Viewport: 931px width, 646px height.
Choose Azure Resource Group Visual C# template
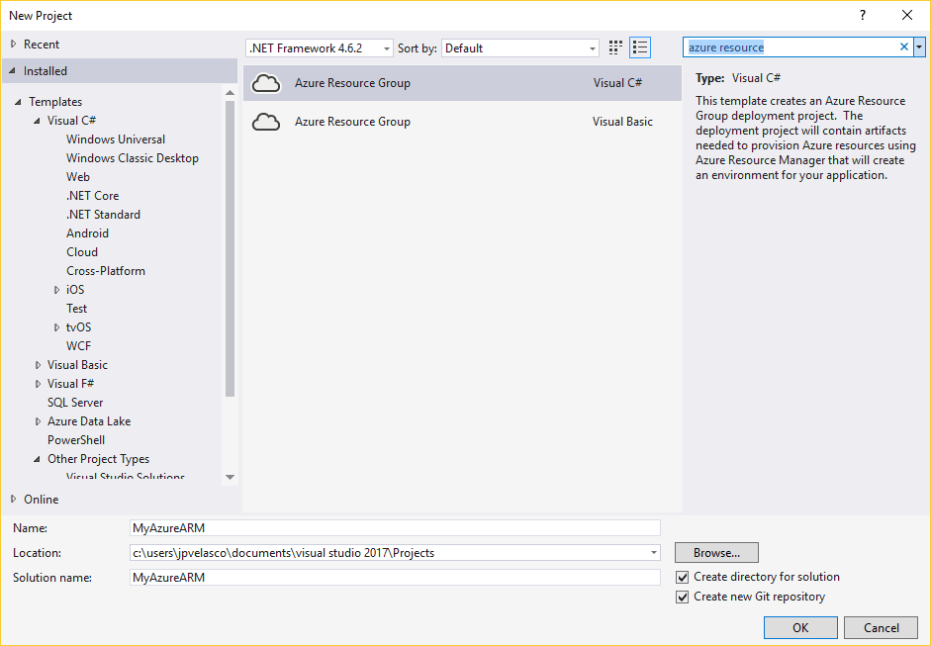(462, 83)
